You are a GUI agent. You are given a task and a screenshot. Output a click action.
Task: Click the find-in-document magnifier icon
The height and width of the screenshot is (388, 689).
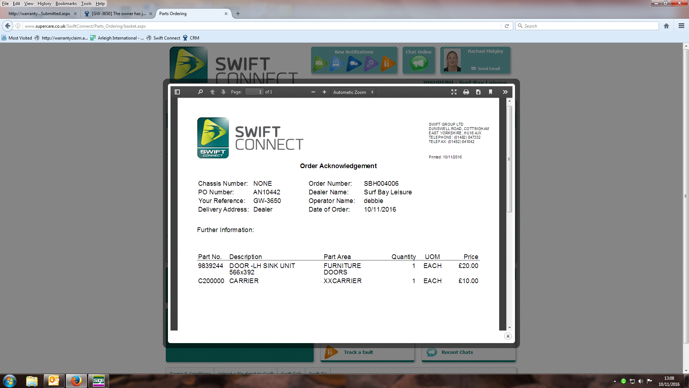[x=200, y=92]
